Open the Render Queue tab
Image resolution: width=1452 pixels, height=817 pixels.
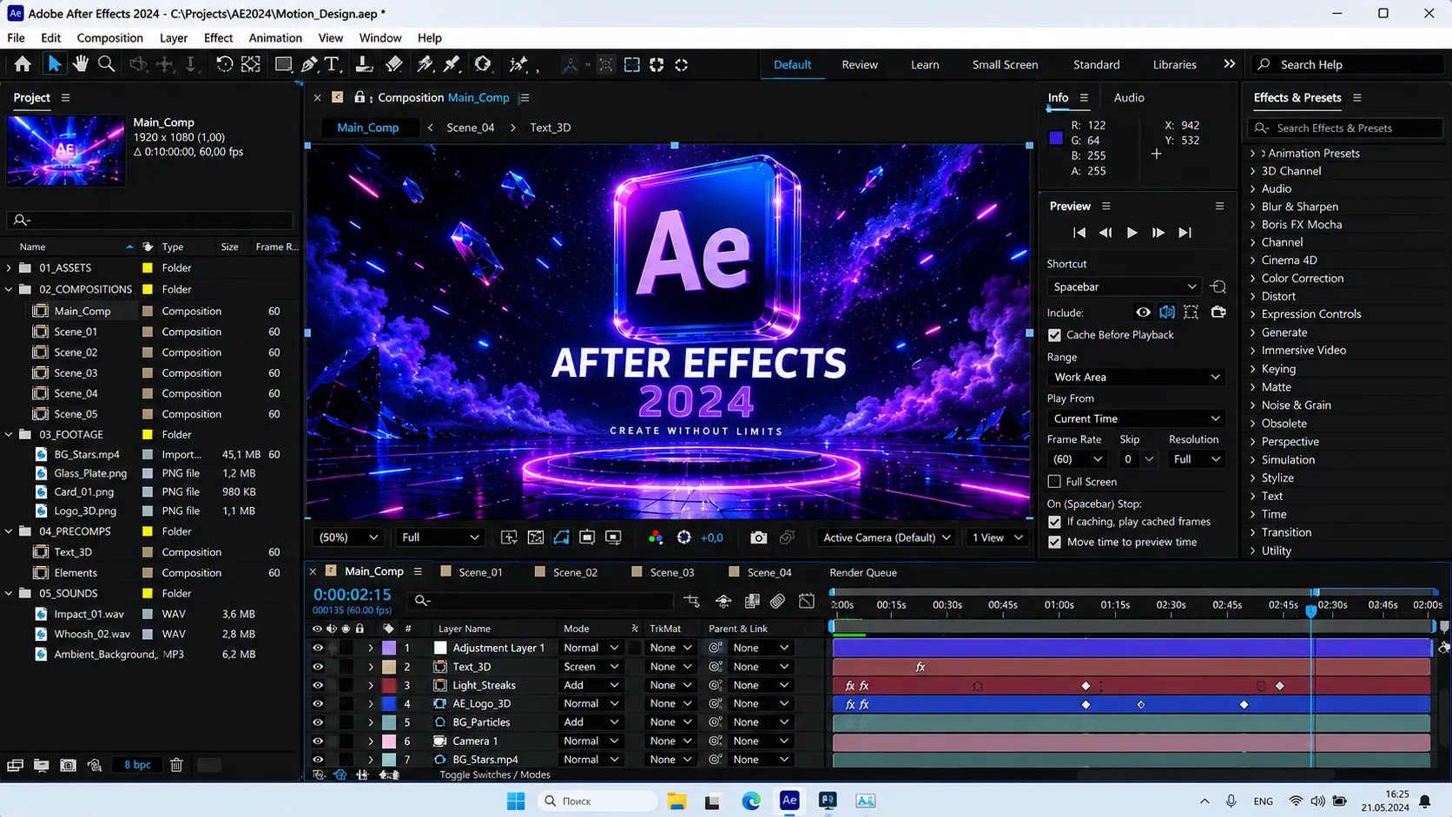pos(863,572)
